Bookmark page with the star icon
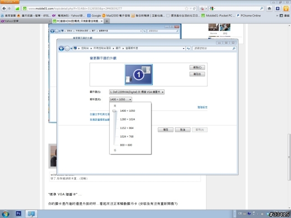The width and height of the screenshot is (291, 218). [186, 9]
